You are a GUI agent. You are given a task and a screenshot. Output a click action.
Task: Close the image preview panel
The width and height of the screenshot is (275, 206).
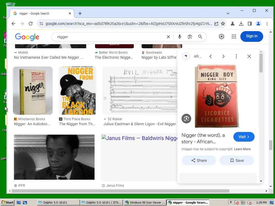tap(249, 56)
